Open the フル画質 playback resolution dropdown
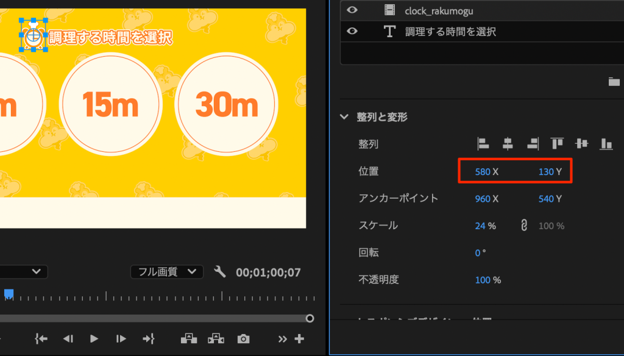This screenshot has width=624, height=356. pyautogui.click(x=166, y=272)
